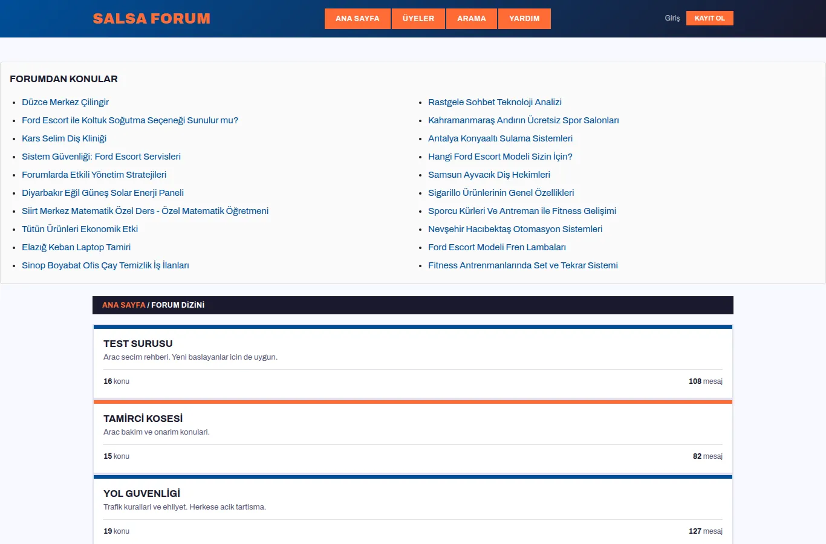View Ford Escort Modeli Fren Lambaları topic
This screenshot has height=544, width=826.
click(497, 247)
